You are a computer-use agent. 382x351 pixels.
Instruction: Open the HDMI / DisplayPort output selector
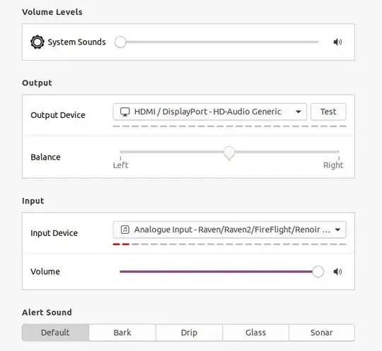pyautogui.click(x=210, y=112)
